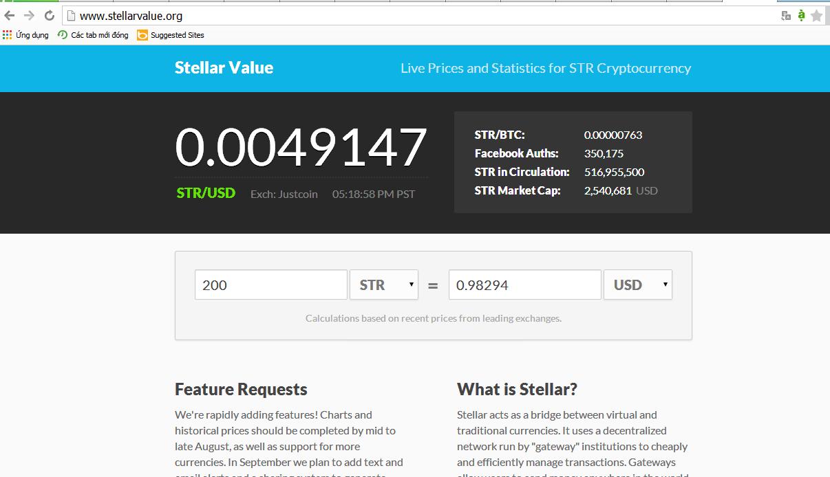Click the Feature Requests heading
The width and height of the screenshot is (830, 477).
[x=241, y=389]
